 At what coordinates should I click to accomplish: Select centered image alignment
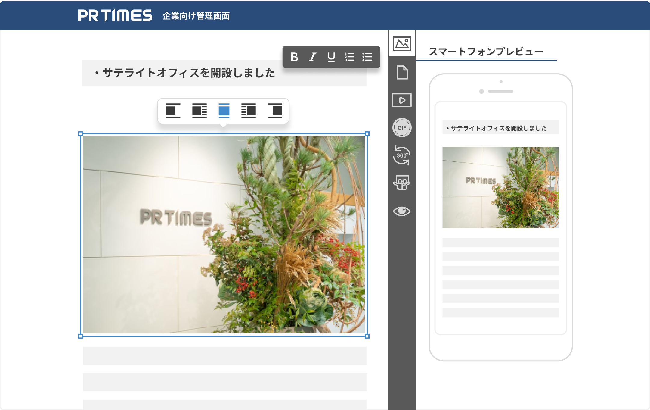[224, 111]
